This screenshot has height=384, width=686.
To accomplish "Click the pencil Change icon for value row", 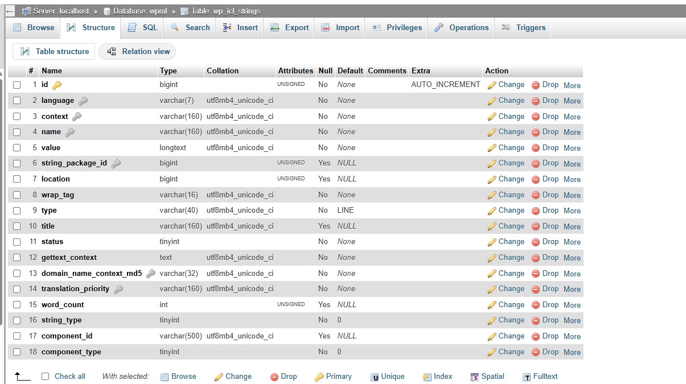I will 492,148.
